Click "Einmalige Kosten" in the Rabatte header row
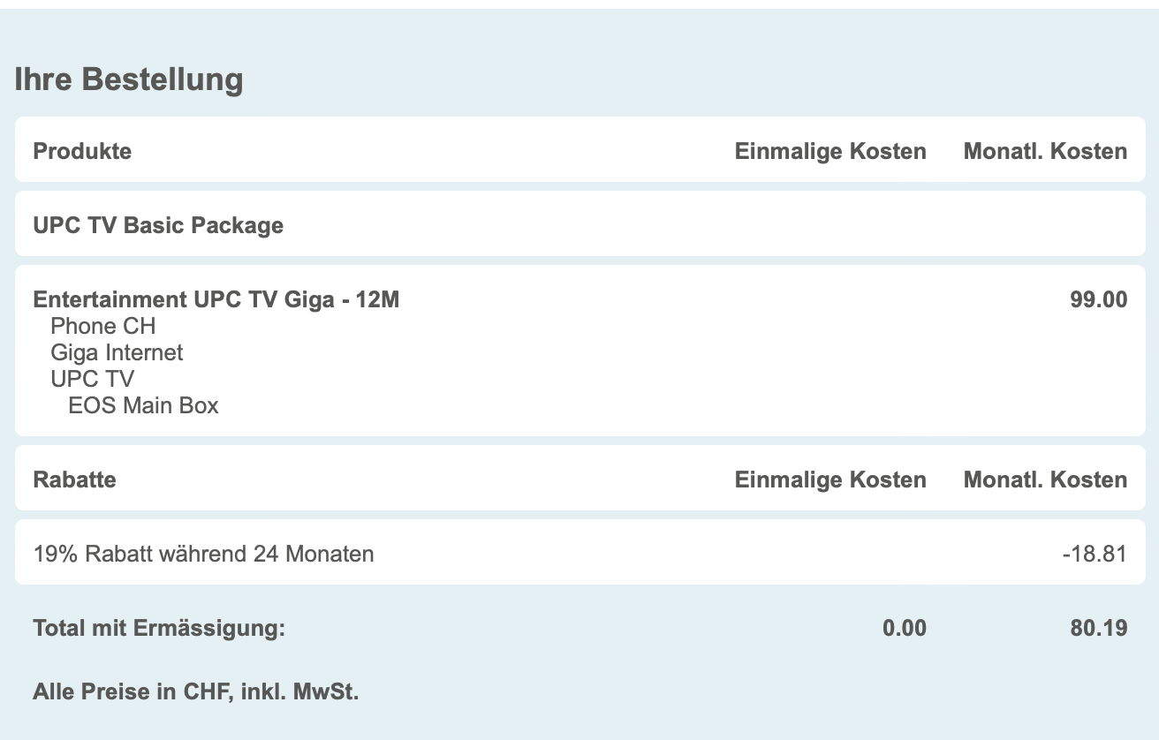The height and width of the screenshot is (740, 1159). 830,479
